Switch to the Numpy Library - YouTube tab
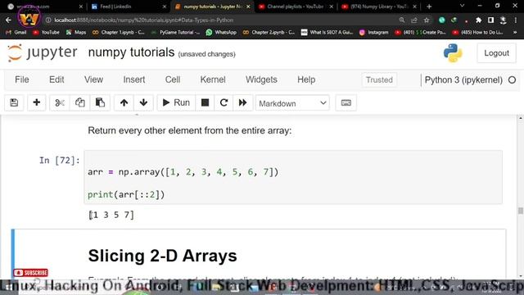Screen dimensions: 524x295 coord(378,7)
